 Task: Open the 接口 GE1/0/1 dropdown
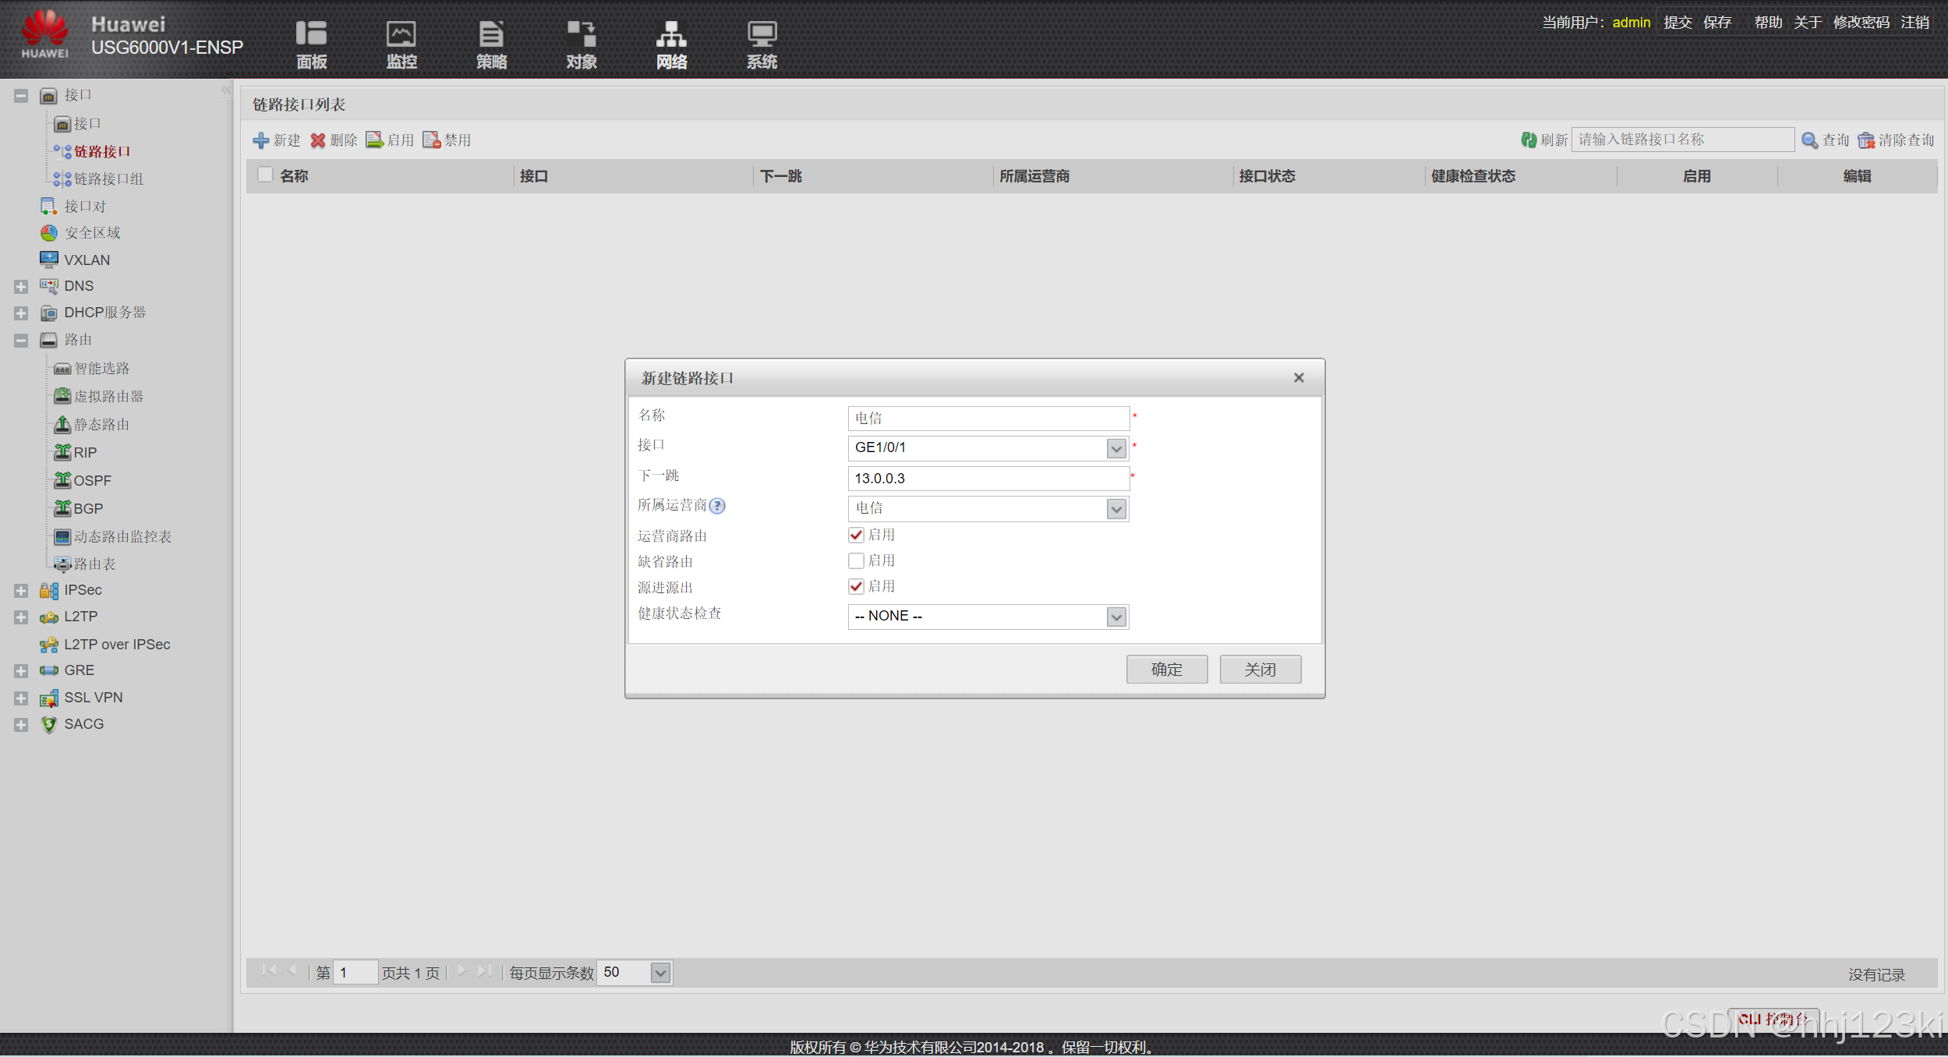pos(1115,448)
